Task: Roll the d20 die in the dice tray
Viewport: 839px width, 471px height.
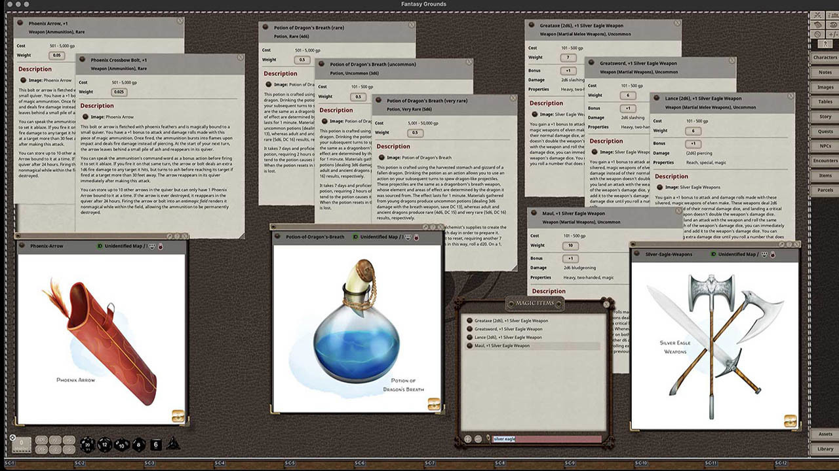Action: (x=88, y=445)
